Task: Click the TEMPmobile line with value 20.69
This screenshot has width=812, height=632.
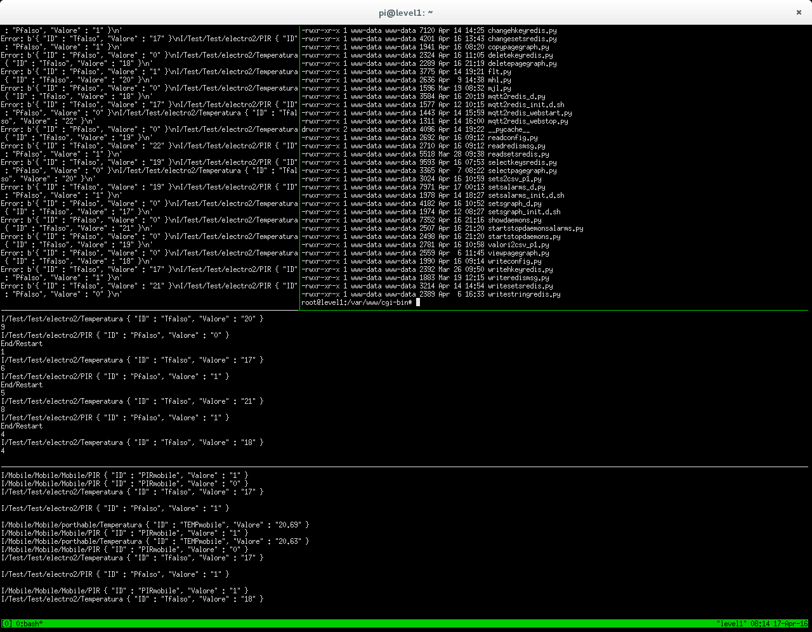Action: [155, 525]
